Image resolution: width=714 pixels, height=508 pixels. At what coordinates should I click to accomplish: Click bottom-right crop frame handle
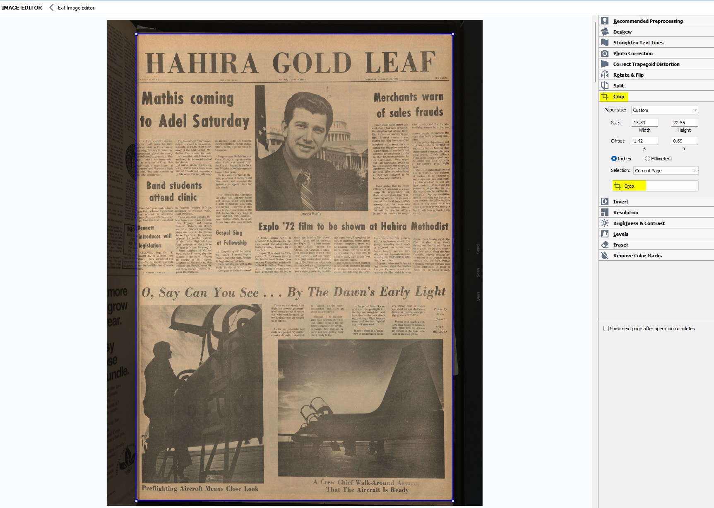tap(453, 501)
